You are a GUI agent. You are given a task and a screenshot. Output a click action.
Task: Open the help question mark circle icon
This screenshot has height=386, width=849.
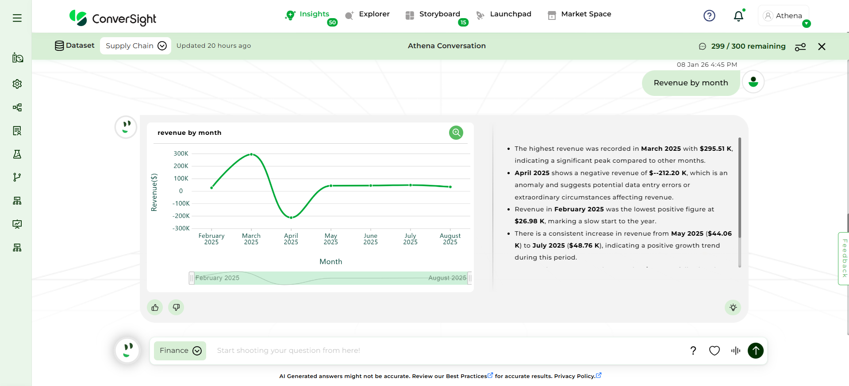pos(709,16)
